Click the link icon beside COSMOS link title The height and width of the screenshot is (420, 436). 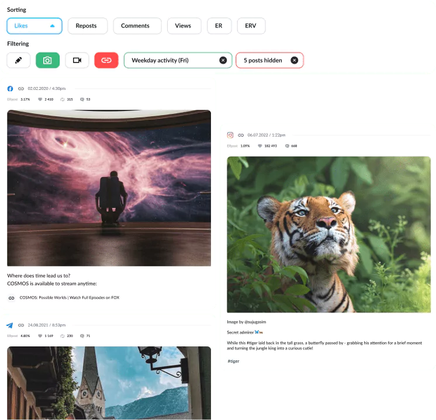12,298
